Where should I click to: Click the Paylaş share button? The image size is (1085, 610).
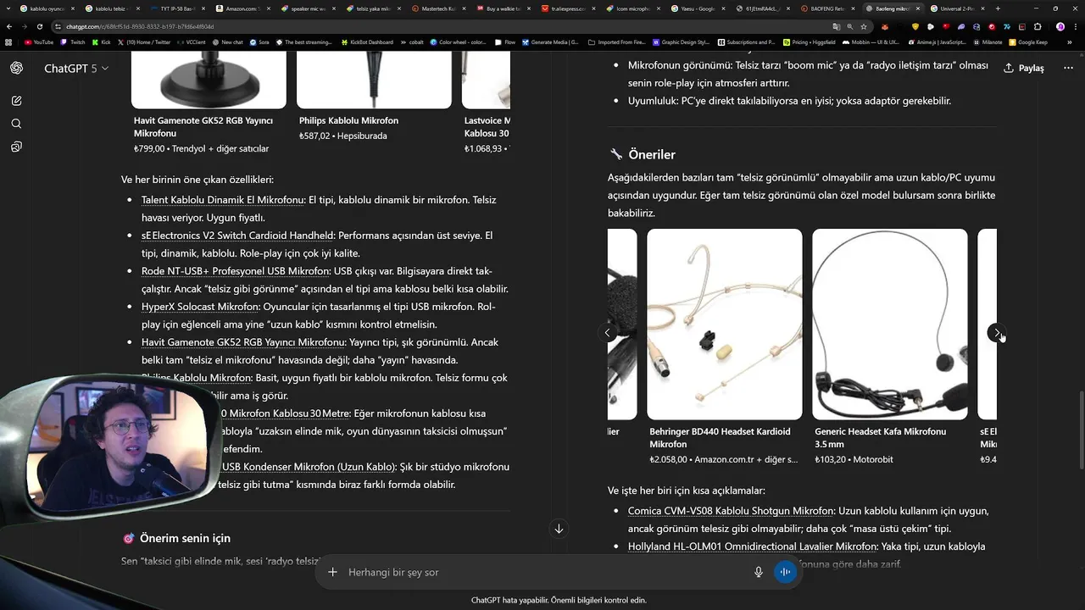(1024, 68)
